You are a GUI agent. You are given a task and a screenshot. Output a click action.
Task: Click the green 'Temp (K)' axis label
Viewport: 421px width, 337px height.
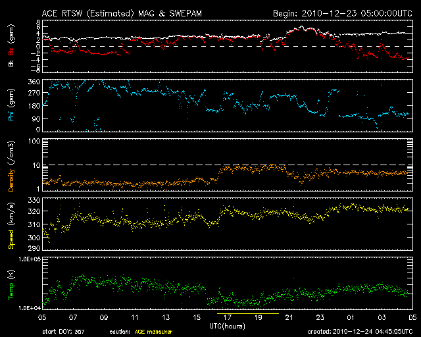click(x=11, y=284)
